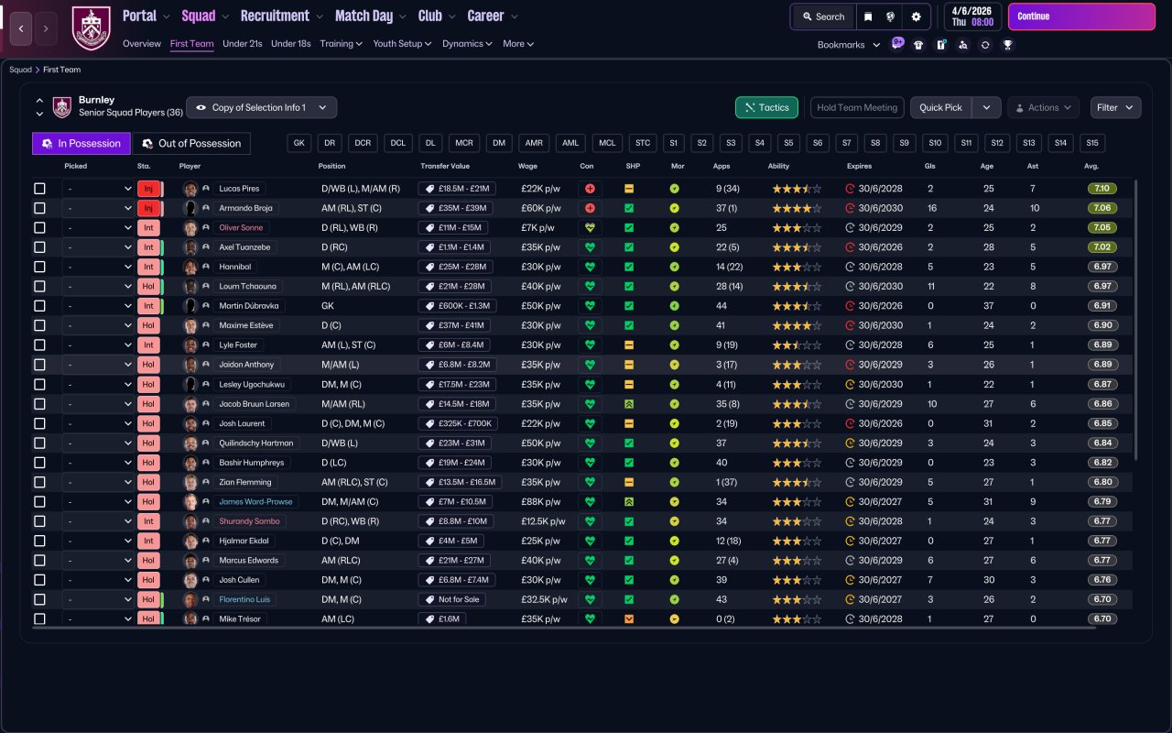This screenshot has width=1172, height=733.
Task: Open the messages chat bubble notifications icon
Action: pyautogui.click(x=897, y=43)
